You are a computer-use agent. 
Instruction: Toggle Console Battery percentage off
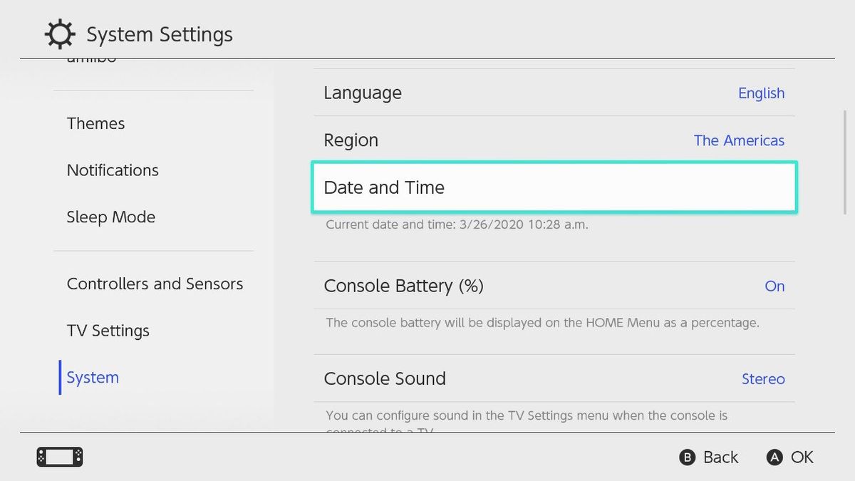click(774, 286)
